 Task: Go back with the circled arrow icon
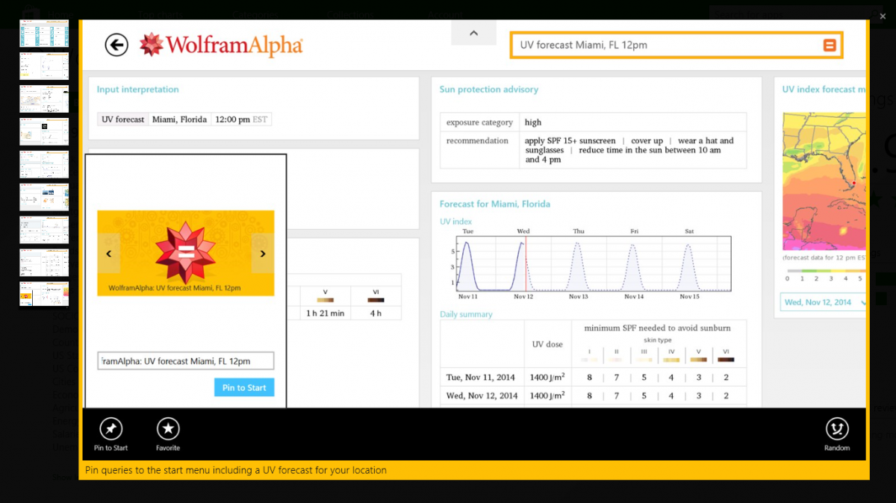click(x=116, y=45)
